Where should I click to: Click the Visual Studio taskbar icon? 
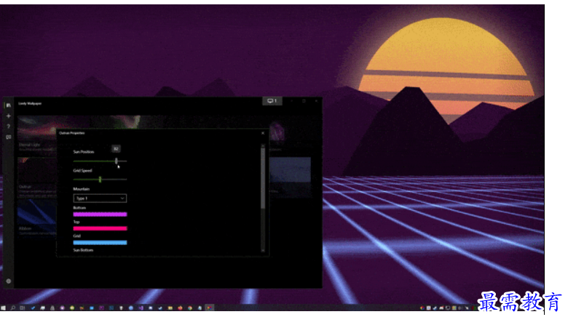point(141,308)
